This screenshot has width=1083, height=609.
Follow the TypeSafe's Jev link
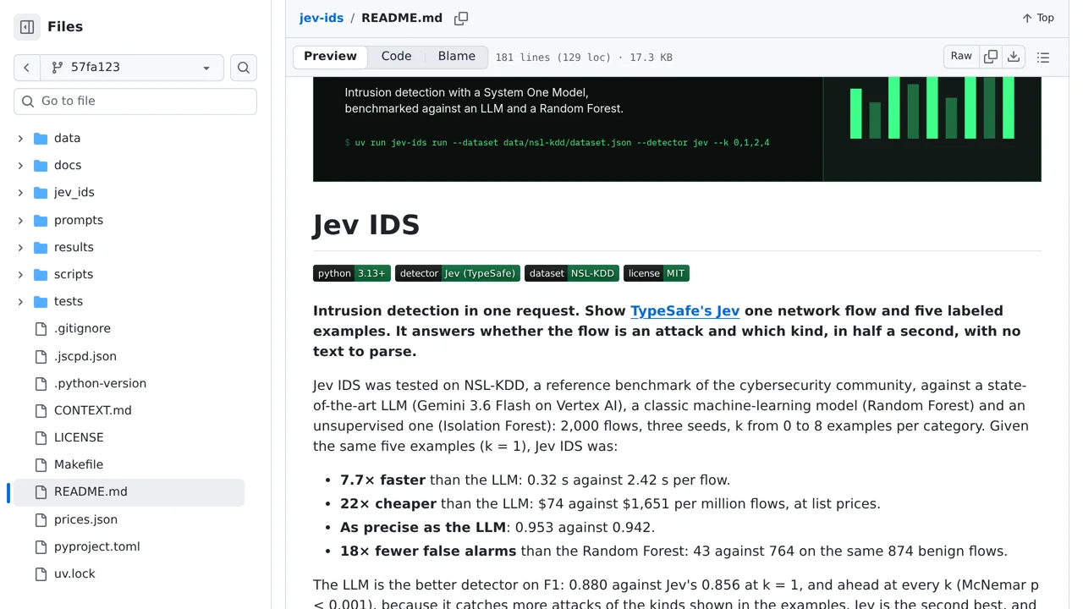coord(685,310)
